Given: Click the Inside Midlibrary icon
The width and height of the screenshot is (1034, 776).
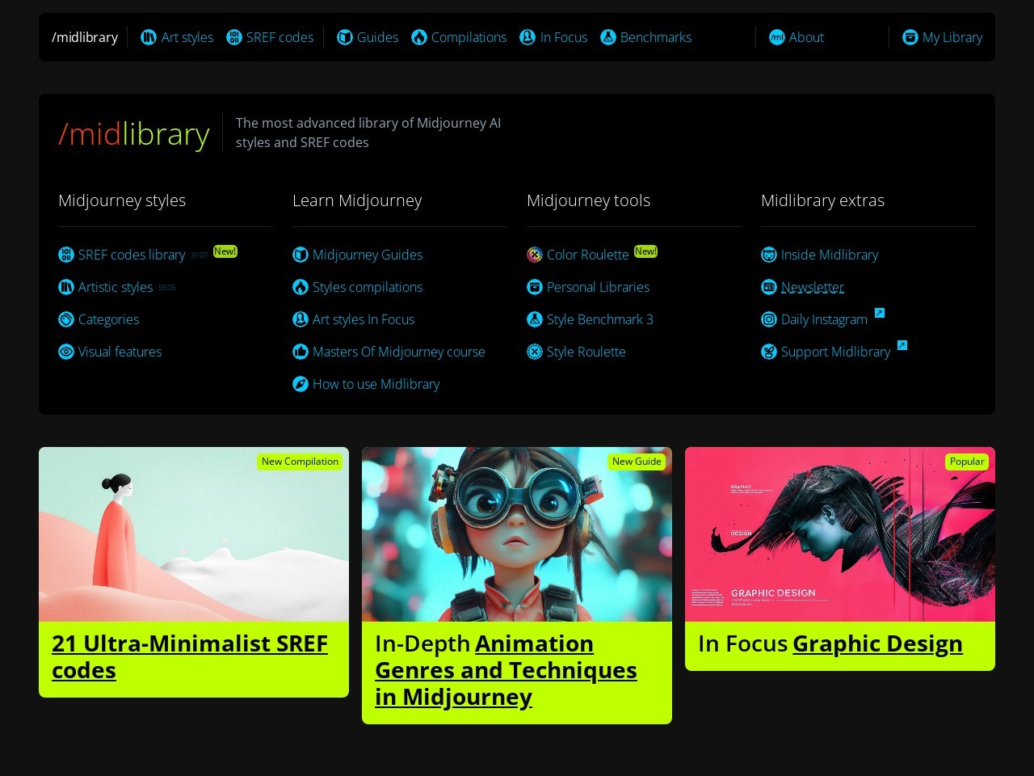Looking at the screenshot, I should click(768, 255).
